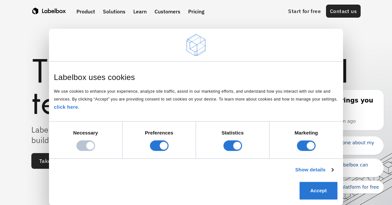Turn off Marketing cookies toggle
Viewport: 392px width, 205px height.
306,146
